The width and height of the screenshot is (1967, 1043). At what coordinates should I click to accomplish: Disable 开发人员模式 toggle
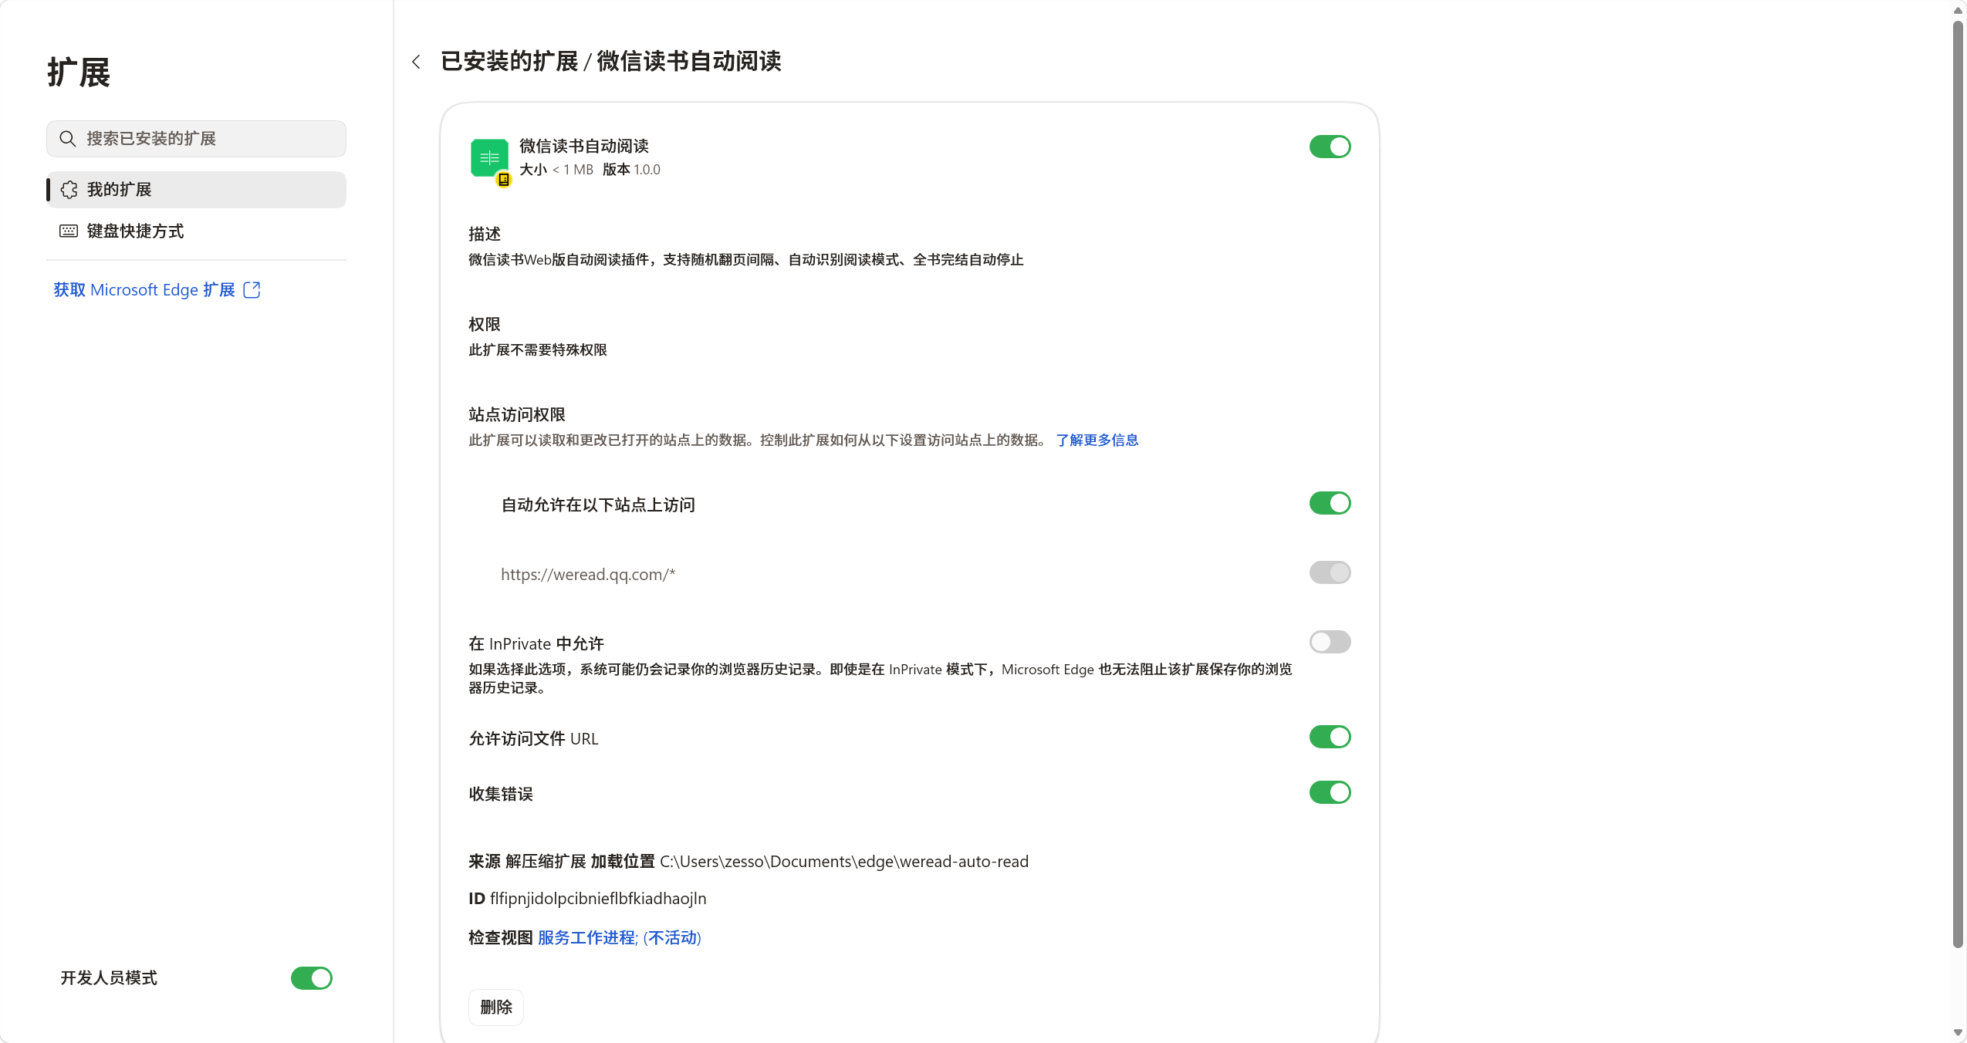[311, 978]
